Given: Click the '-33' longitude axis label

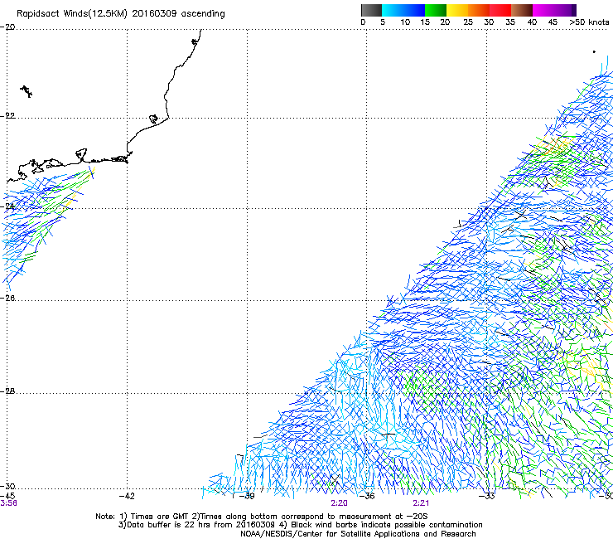Looking at the screenshot, I should coord(487,496).
